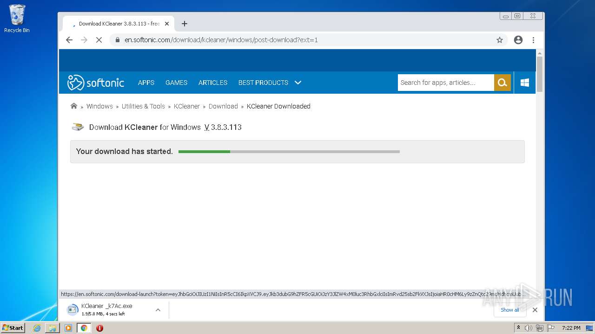Click Show all downloads
Viewport: 595px width, 334px height.
tap(510, 310)
